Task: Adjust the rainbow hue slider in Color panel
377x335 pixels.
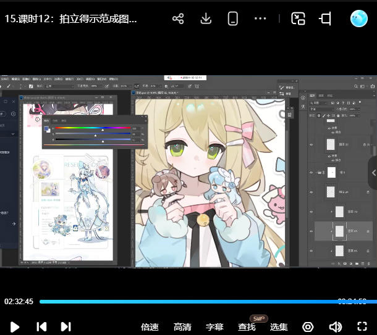Action: point(93,128)
